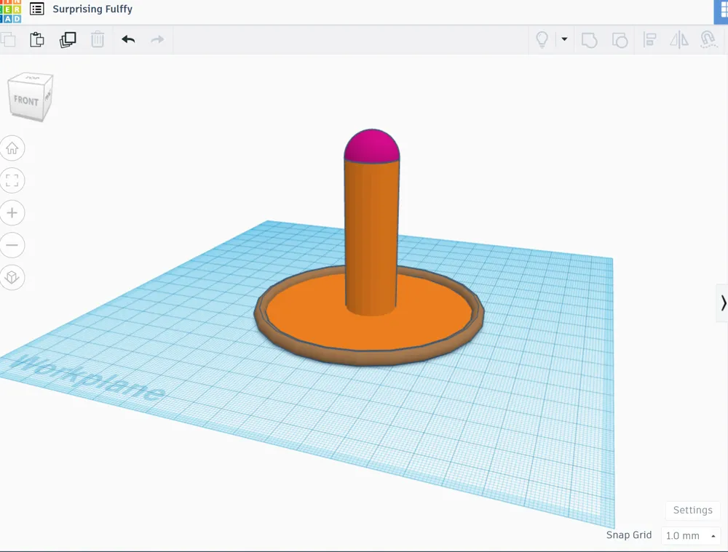Click the Copy toolbar icon
The width and height of the screenshot is (728, 552).
[x=8, y=39]
